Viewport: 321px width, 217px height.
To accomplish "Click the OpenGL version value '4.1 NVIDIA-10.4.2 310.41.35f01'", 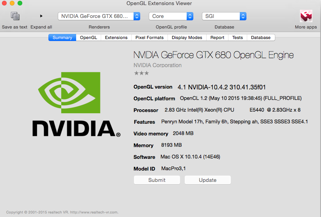I will pyautogui.click(x=221, y=87).
